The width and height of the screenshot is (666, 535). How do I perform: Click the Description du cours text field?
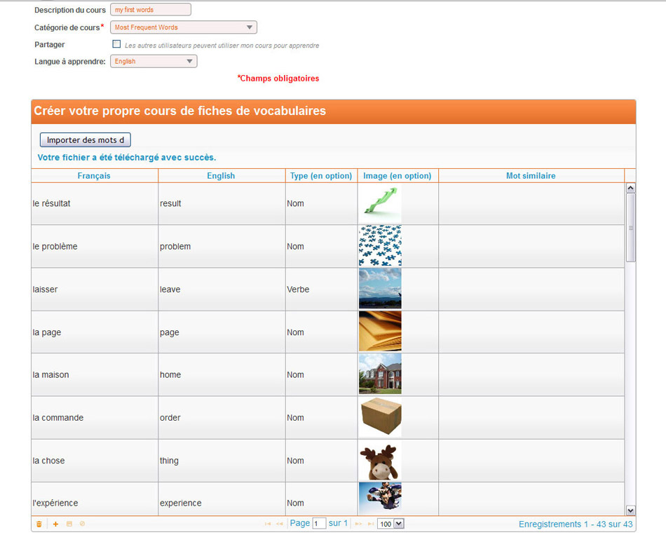click(x=150, y=10)
